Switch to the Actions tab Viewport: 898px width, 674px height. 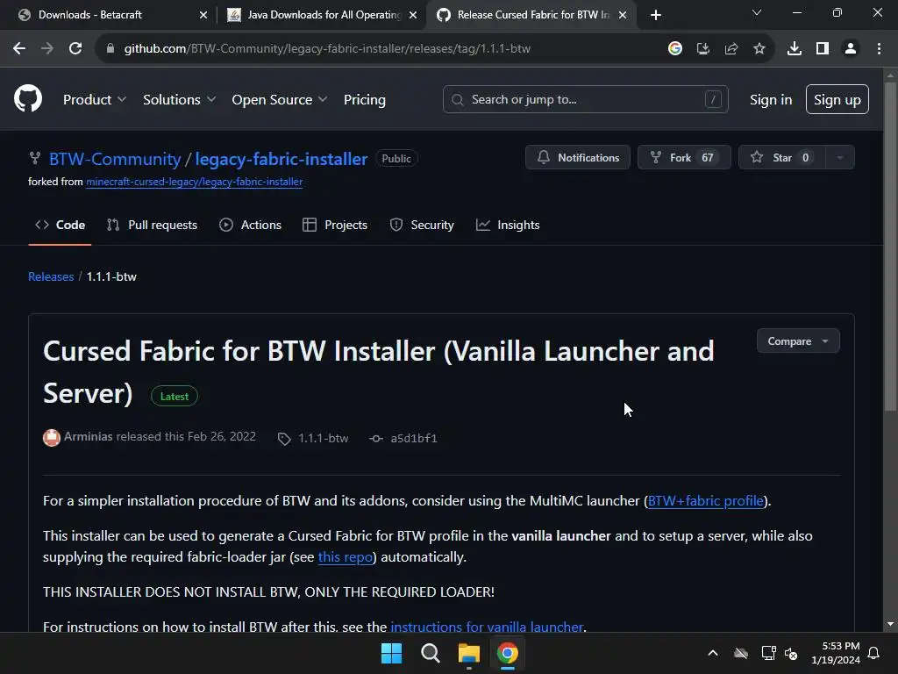point(250,226)
